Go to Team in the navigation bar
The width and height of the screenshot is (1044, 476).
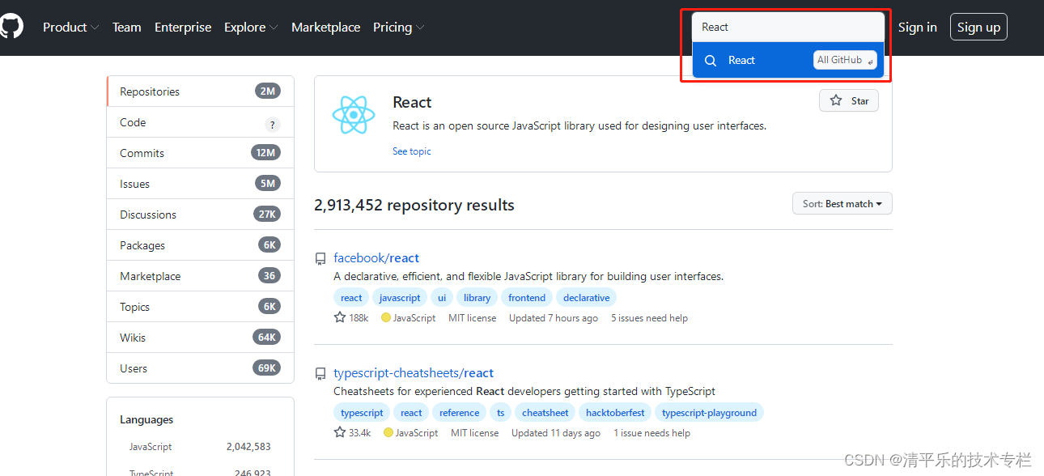pos(126,28)
